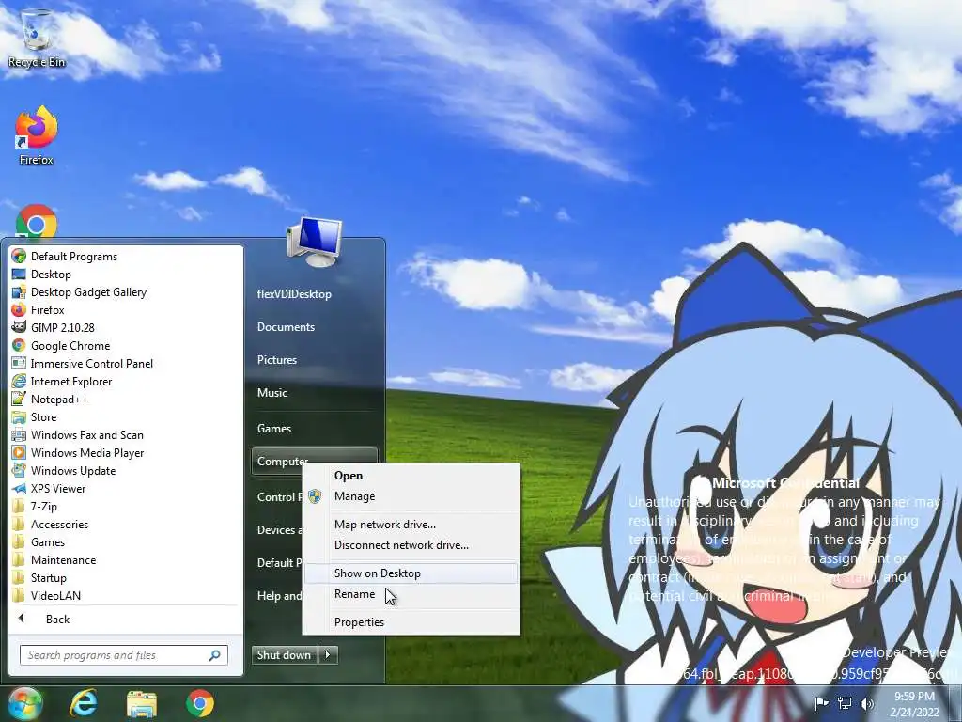Click the Store icon in the programs list
This screenshot has height=722, width=962.
[19, 416]
